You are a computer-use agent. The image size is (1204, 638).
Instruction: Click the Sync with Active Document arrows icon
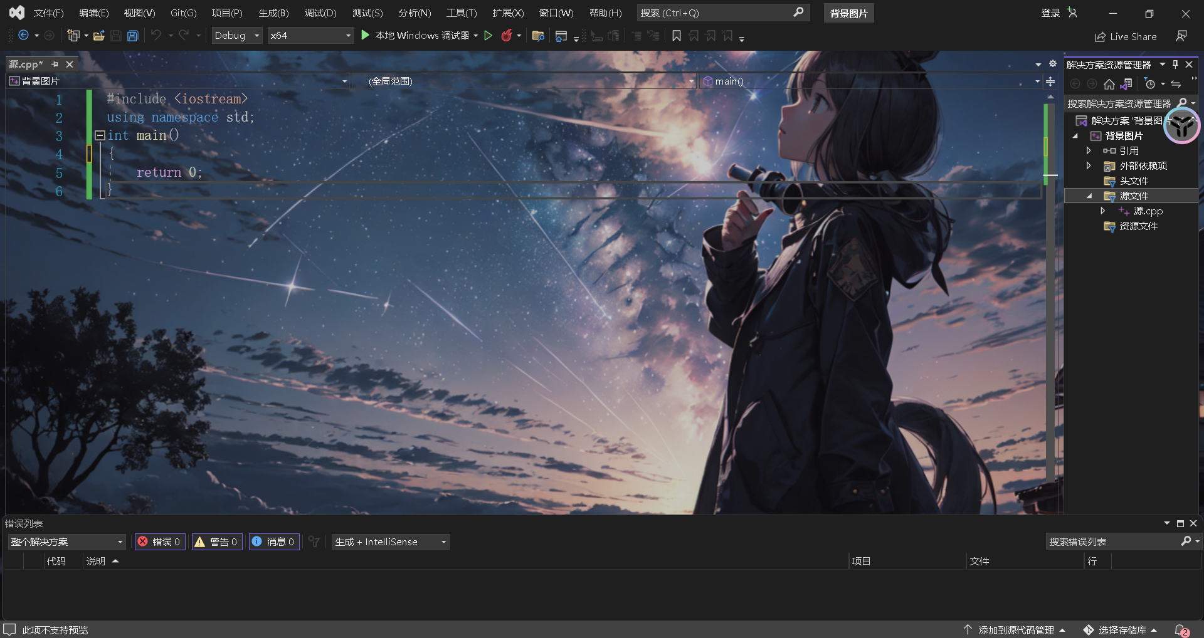[x=1176, y=84]
